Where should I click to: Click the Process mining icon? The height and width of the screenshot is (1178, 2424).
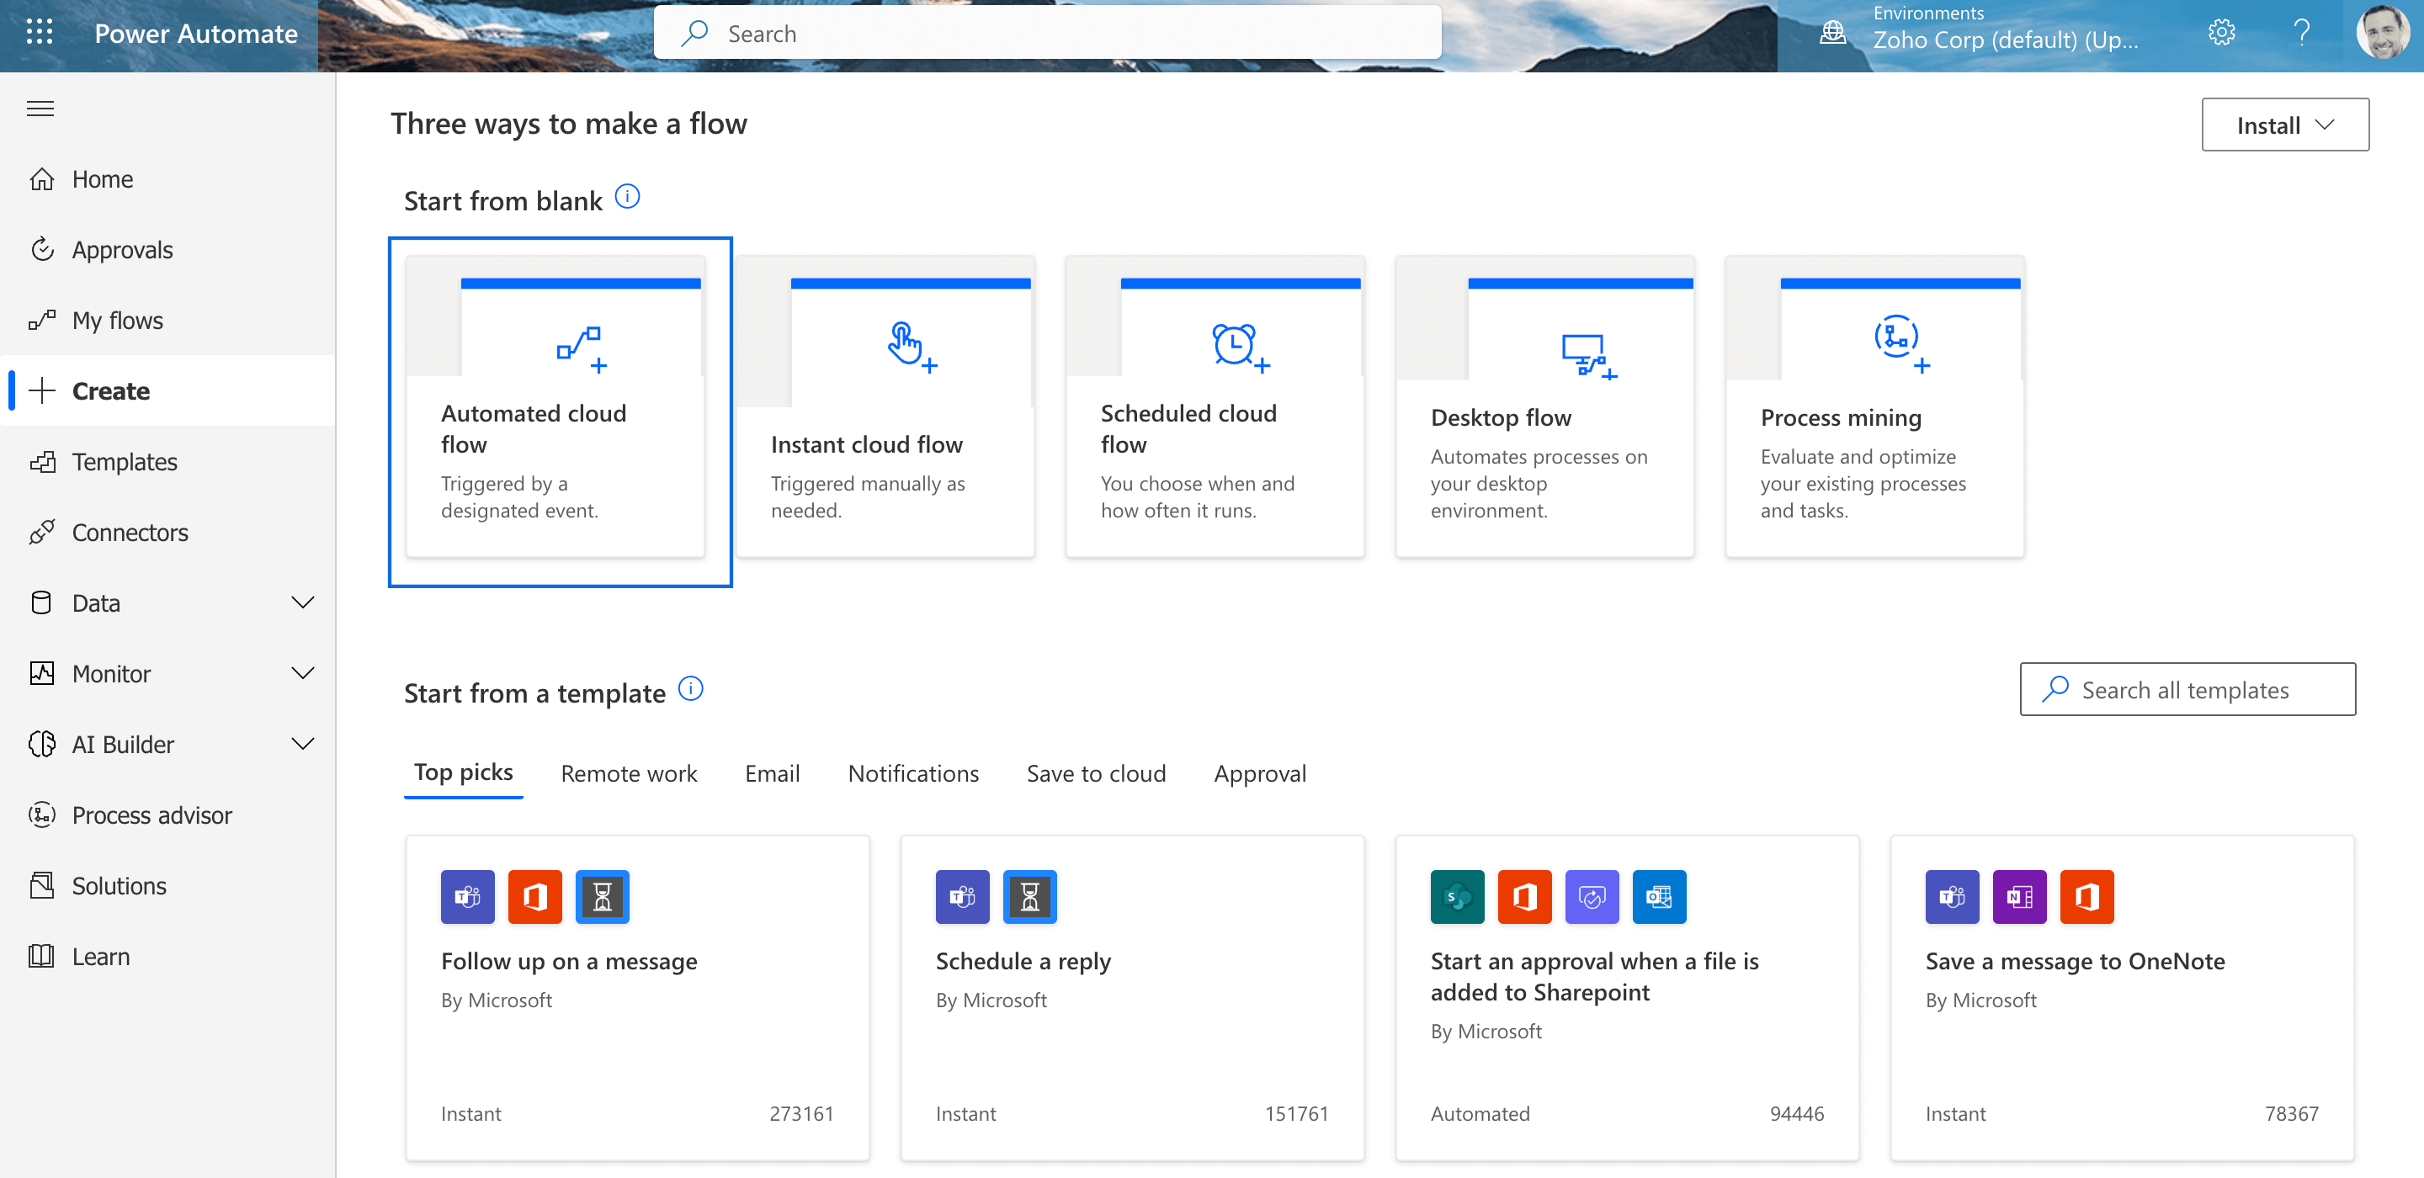click(1902, 343)
